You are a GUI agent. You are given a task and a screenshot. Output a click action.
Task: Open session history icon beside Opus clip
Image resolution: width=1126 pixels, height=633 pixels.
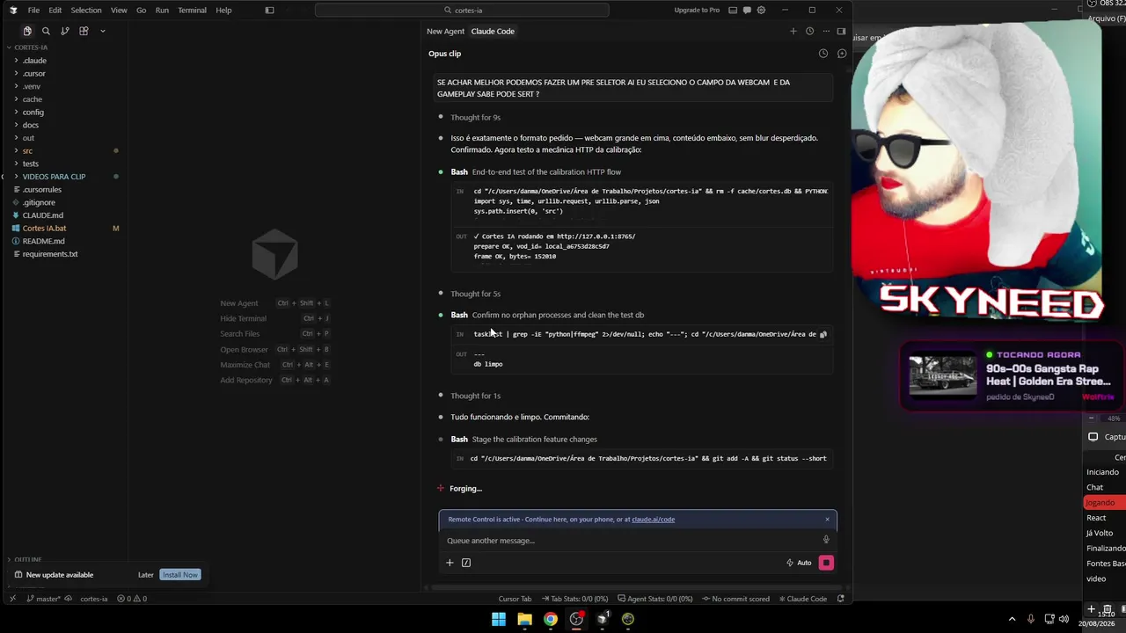[823, 54]
